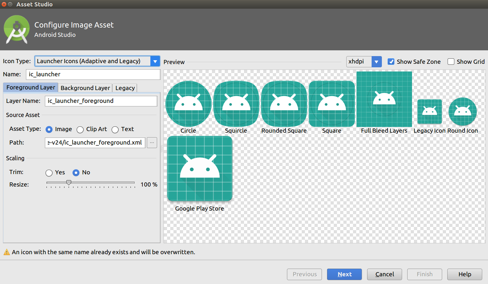Open the Icon Type dropdown
This screenshot has width=488, height=284.
pyautogui.click(x=155, y=61)
